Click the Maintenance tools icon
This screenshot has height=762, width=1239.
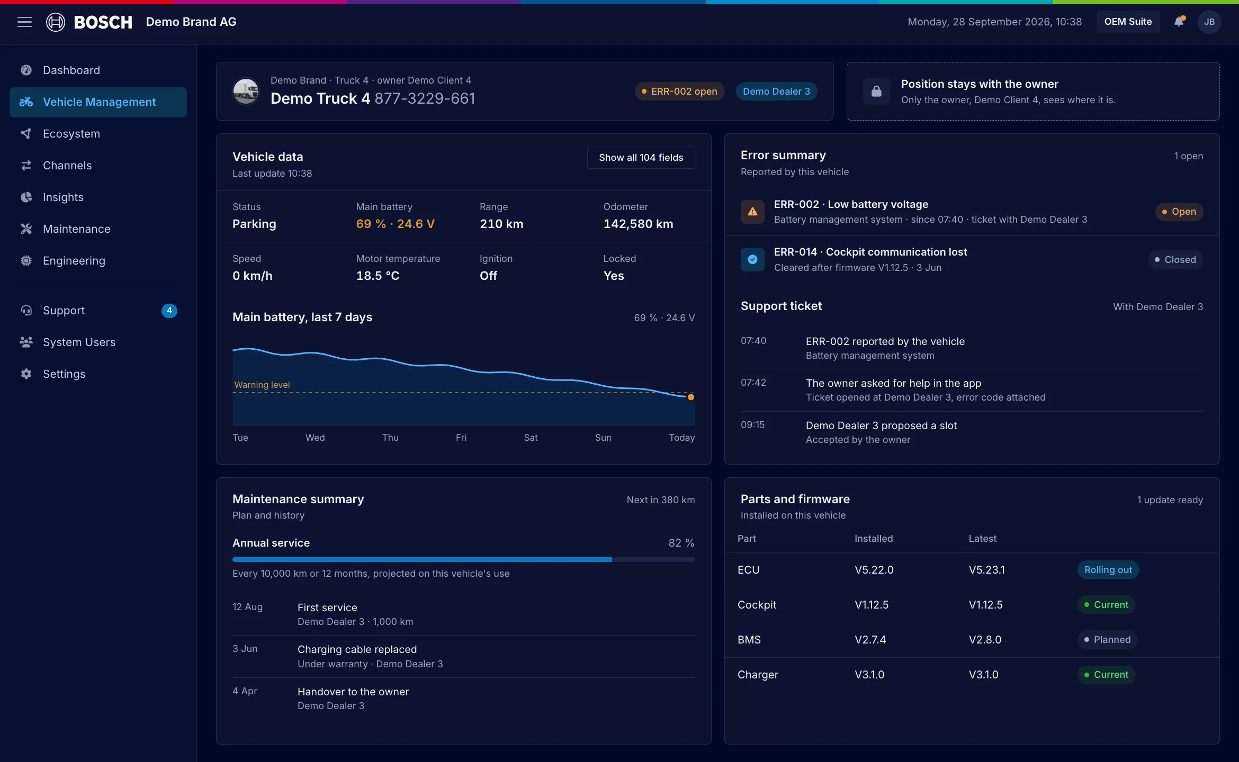click(x=26, y=229)
